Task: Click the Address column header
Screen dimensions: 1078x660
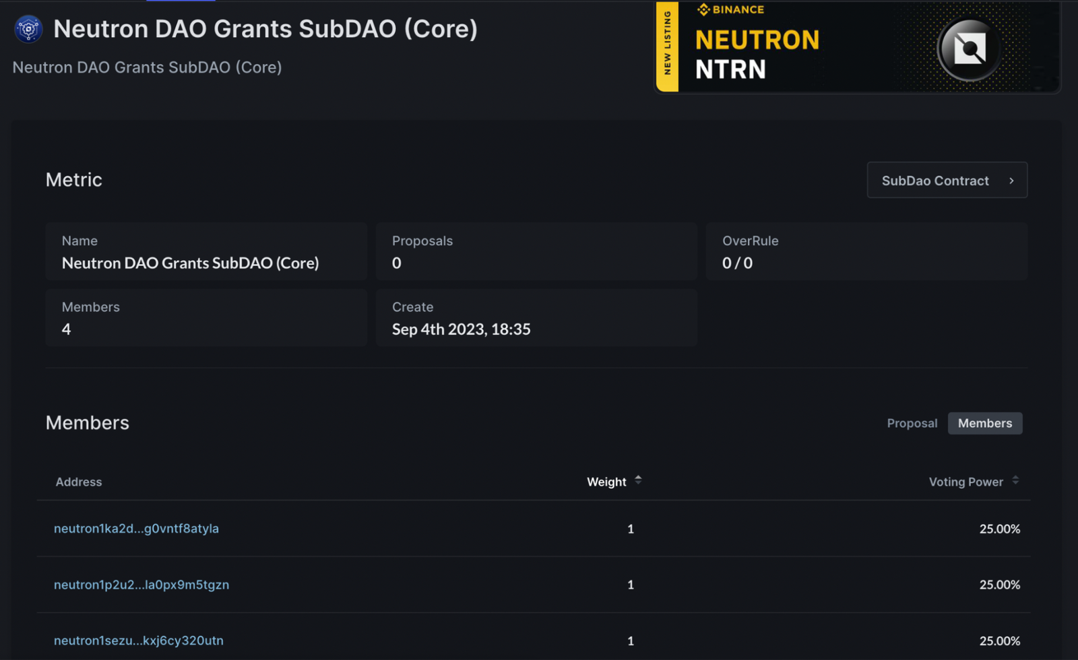Action: point(79,482)
